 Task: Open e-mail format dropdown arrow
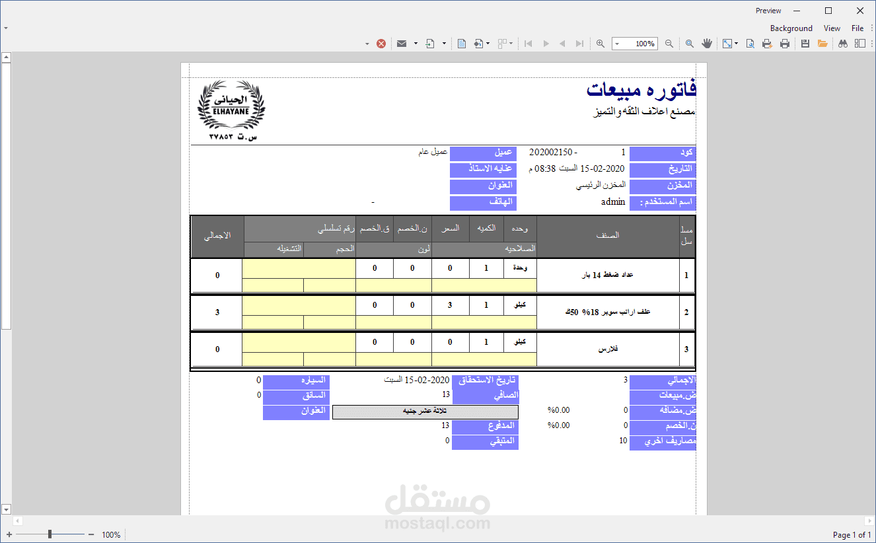[x=416, y=44]
